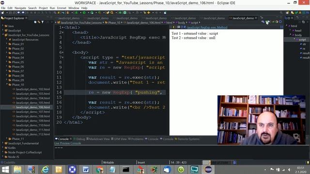Viewport: 310px width, 174px height.
Task: Click the JS perspective icon at top right
Action: (300, 13)
